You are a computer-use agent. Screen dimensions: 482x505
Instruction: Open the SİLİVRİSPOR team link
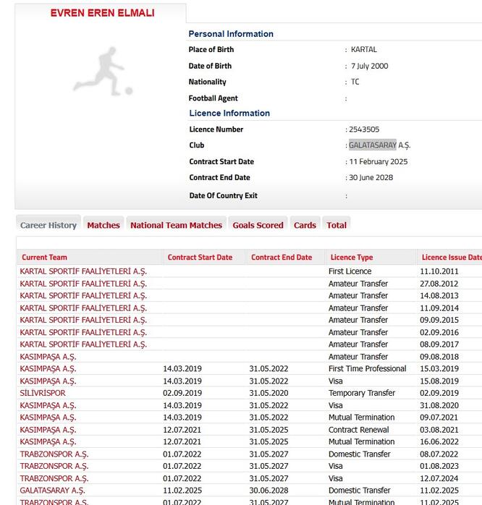tap(43, 394)
